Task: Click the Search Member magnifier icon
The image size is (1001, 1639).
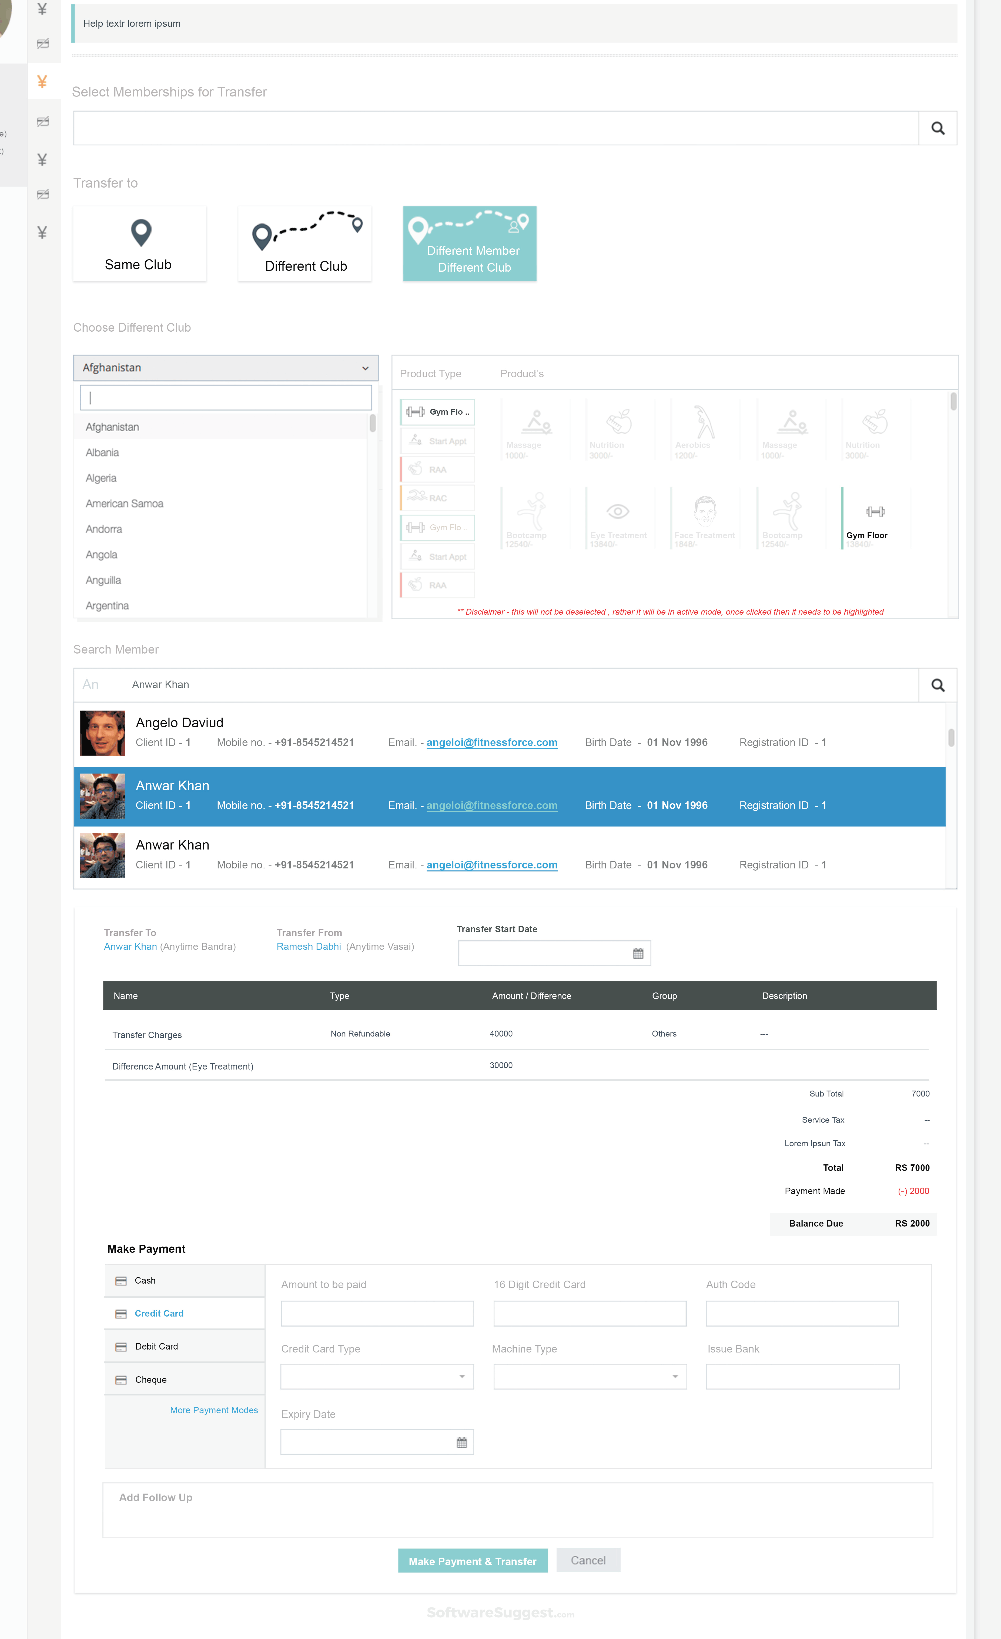Action: click(937, 685)
